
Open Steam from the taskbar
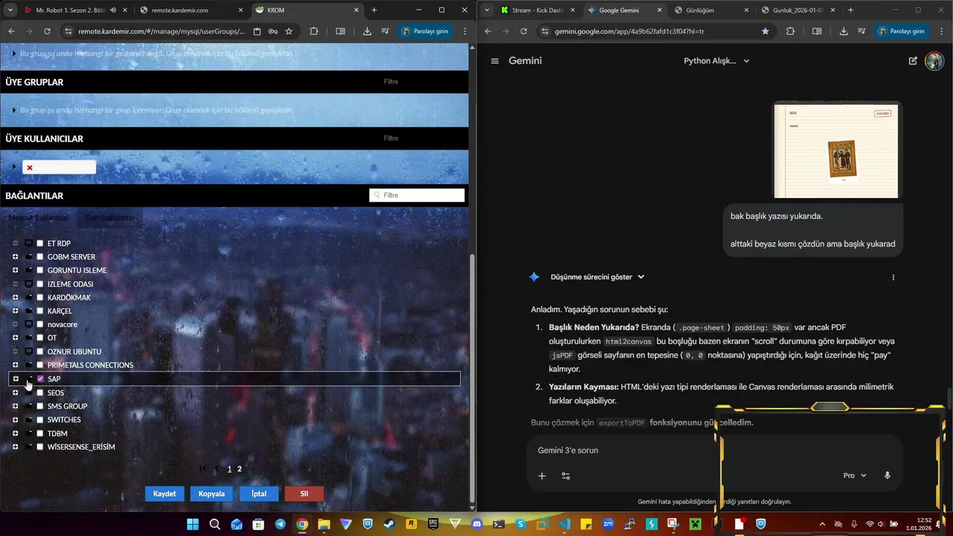389,524
